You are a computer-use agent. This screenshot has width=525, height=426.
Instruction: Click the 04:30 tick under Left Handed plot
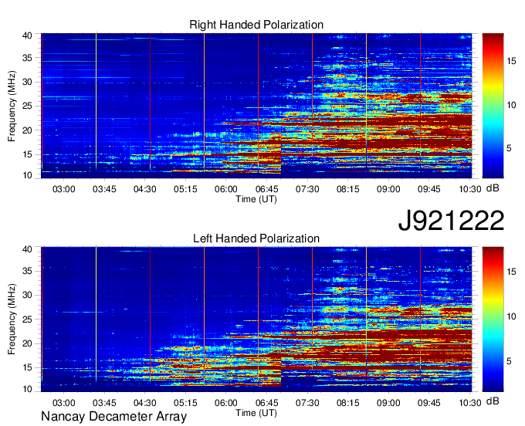(144, 403)
